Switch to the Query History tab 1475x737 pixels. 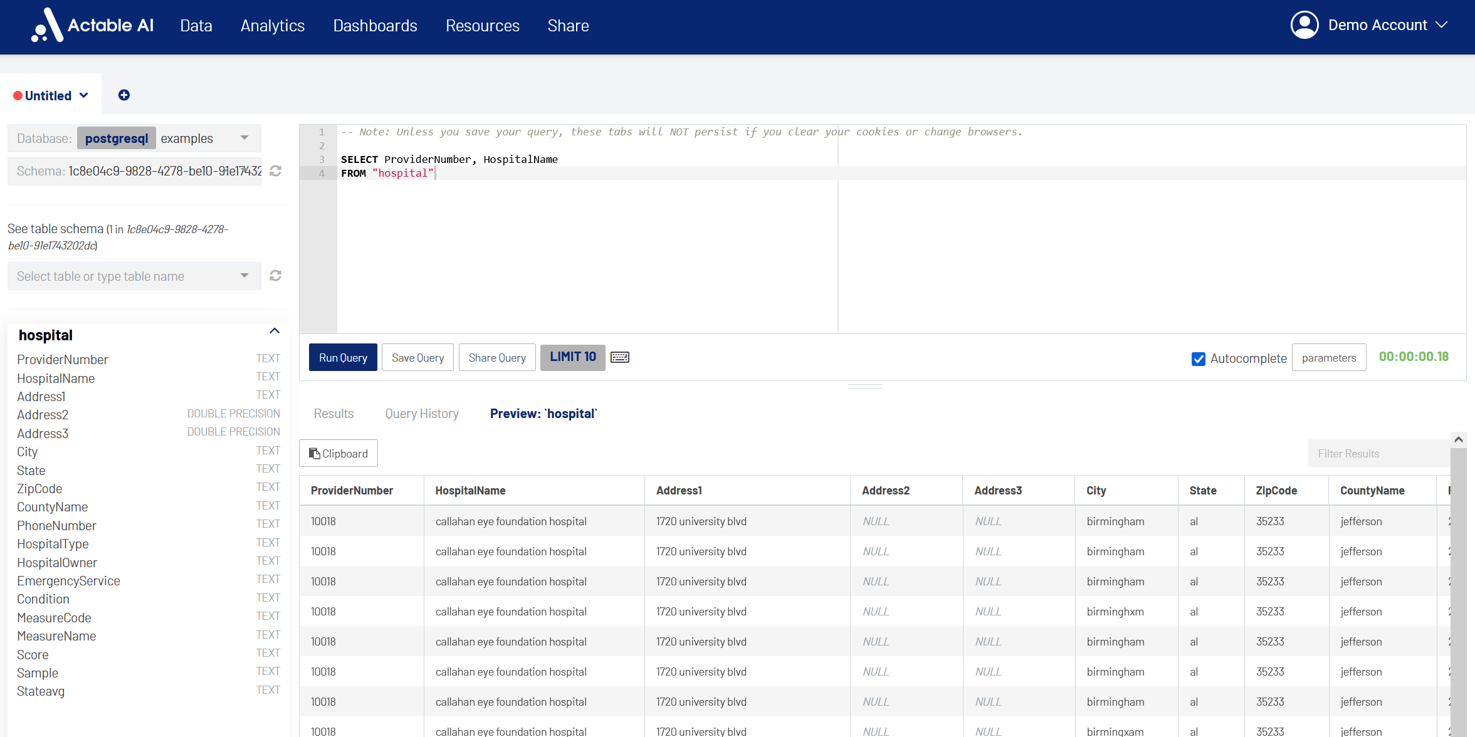click(x=422, y=414)
